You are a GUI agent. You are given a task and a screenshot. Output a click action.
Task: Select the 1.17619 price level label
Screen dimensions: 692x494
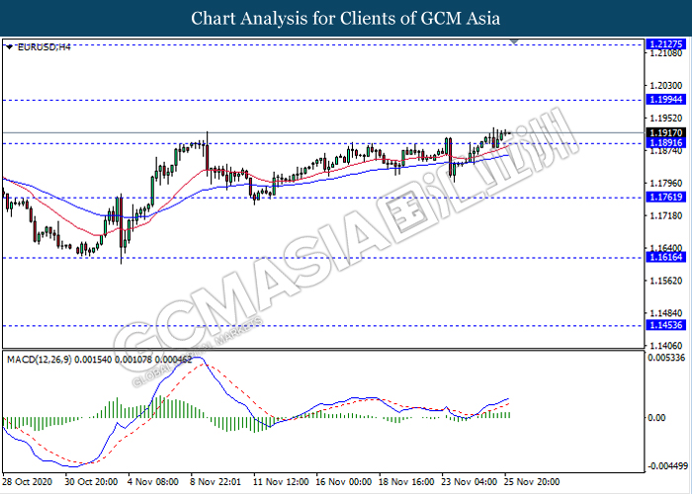tap(666, 197)
